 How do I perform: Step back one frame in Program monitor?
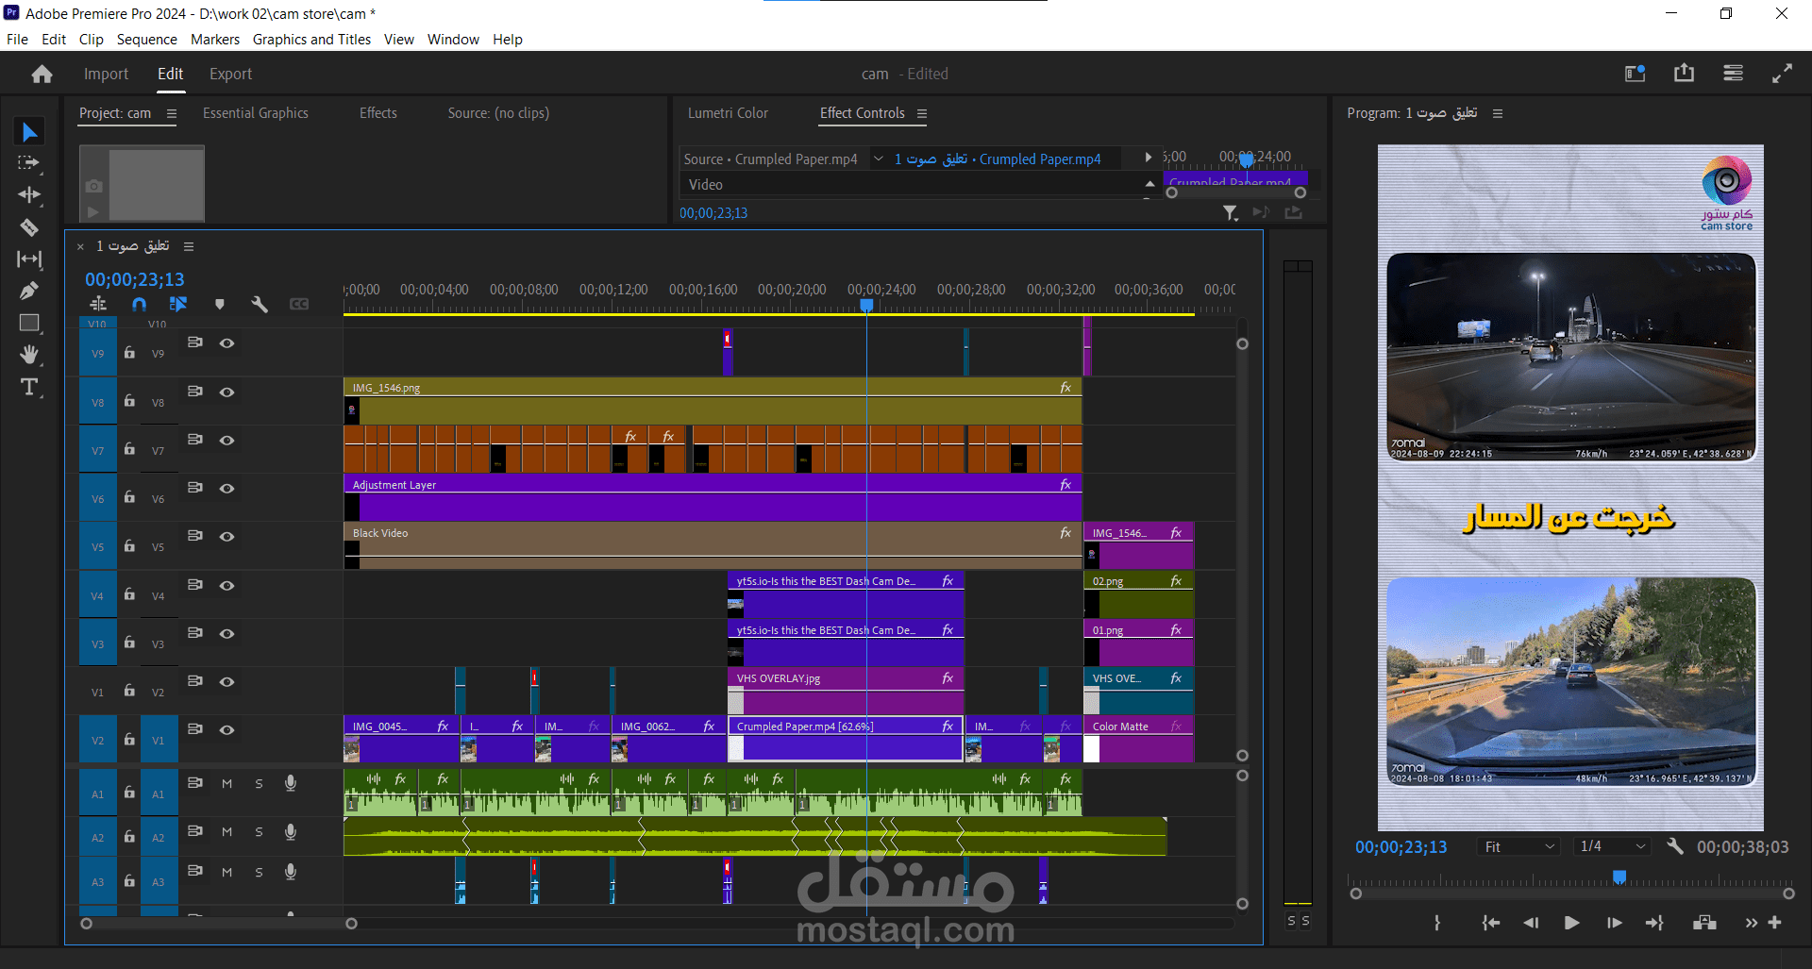[1531, 923]
